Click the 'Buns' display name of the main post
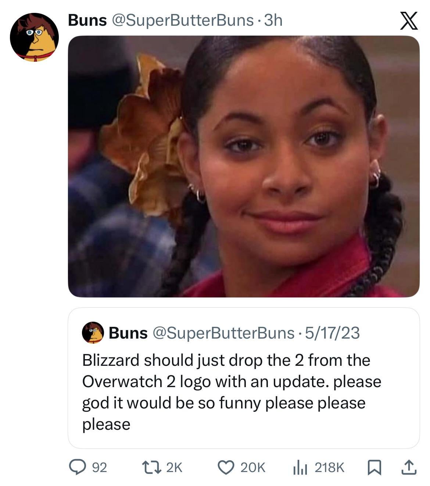The height and width of the screenshot is (486, 430). tap(87, 20)
